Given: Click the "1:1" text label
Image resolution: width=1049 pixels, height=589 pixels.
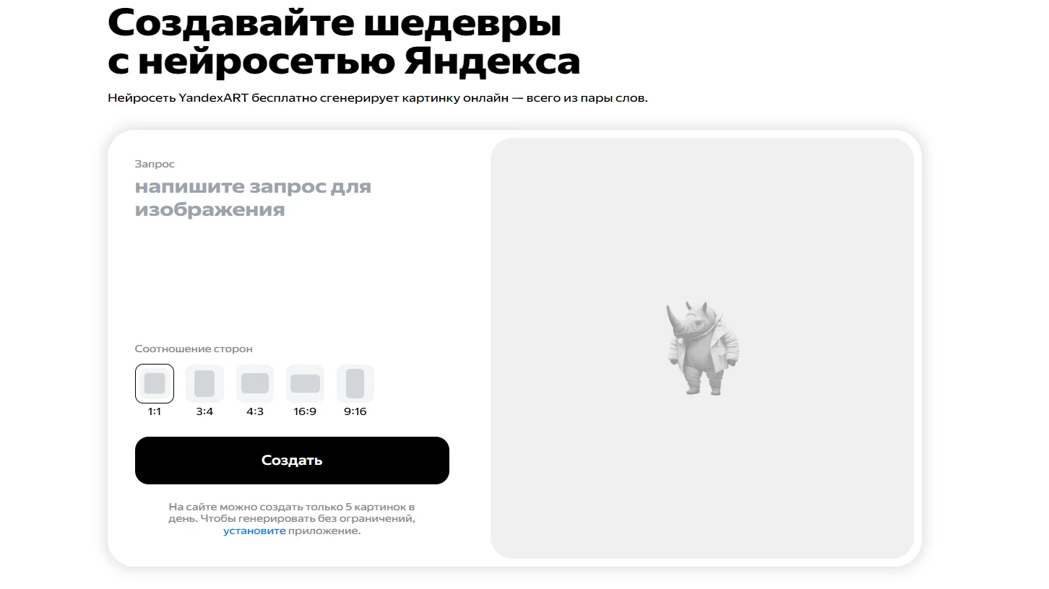Looking at the screenshot, I should (x=155, y=411).
